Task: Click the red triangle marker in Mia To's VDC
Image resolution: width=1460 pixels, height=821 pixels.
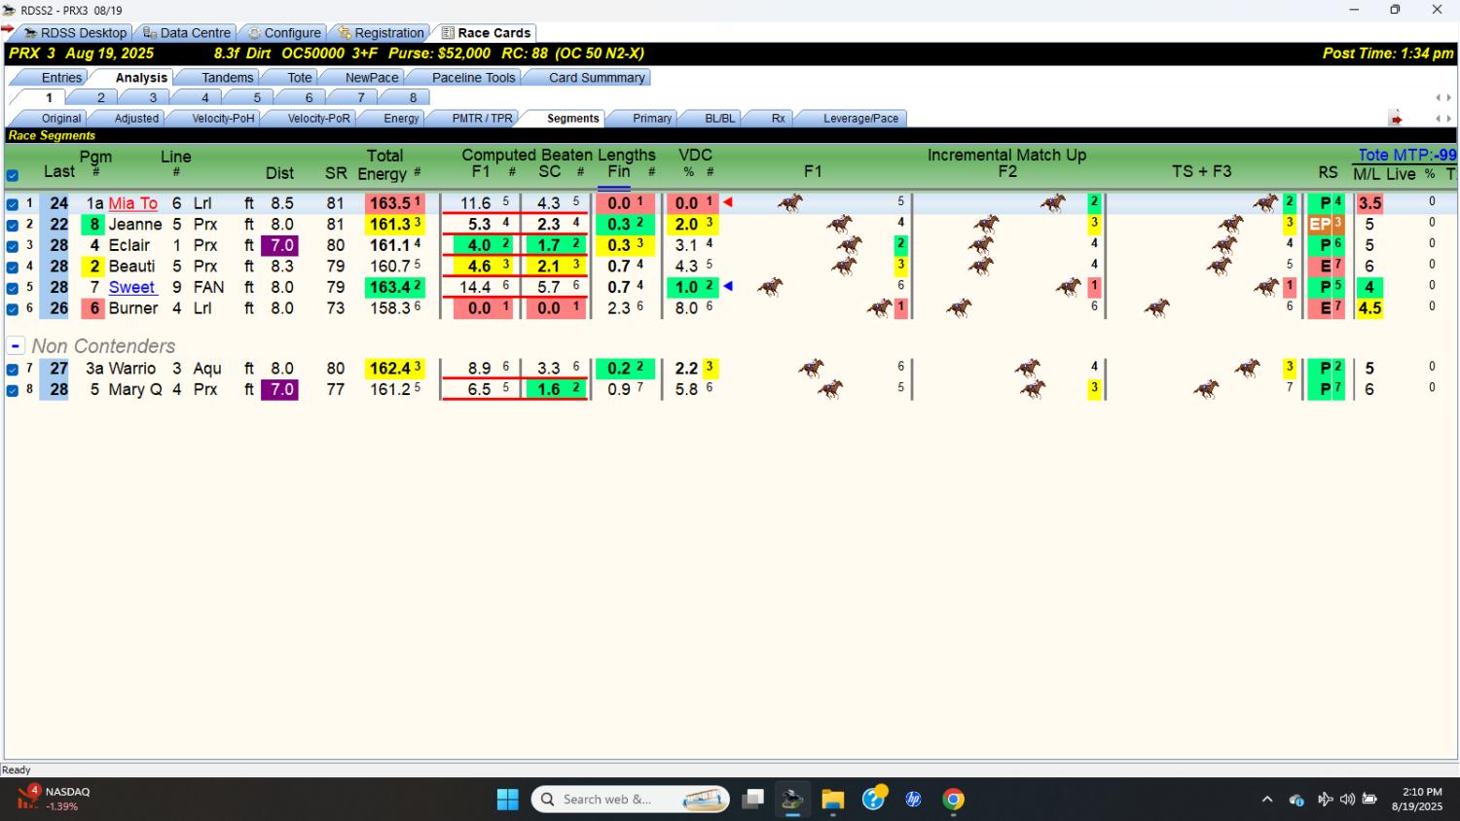Action: pyautogui.click(x=727, y=202)
